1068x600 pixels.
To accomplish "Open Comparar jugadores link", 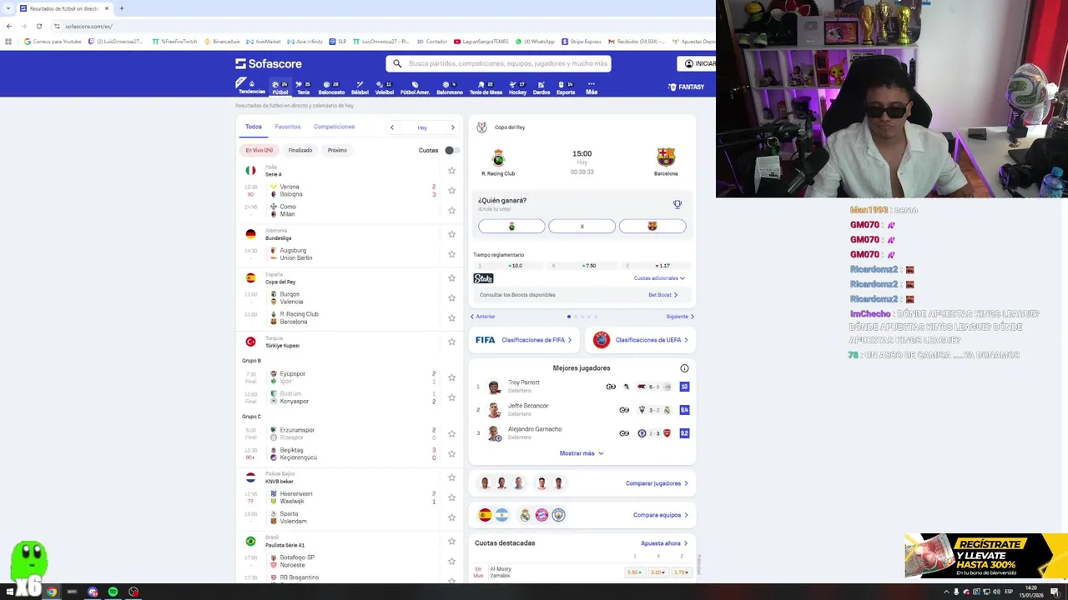I will coord(657,483).
